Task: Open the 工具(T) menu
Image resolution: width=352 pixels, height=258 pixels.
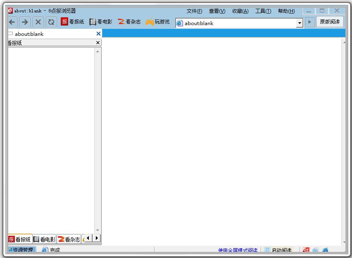Action: (263, 11)
